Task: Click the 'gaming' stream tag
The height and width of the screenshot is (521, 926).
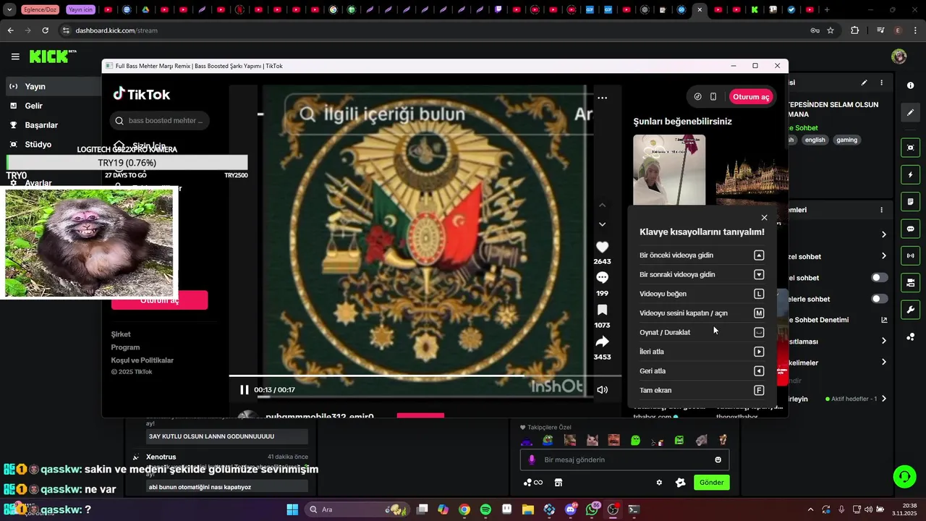Action: tap(846, 140)
